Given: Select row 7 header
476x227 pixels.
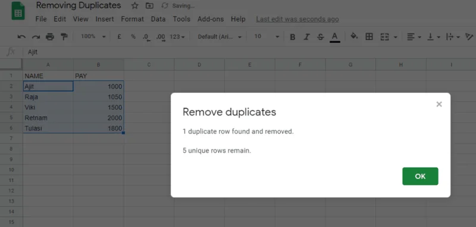Looking at the screenshot, I should point(11,139).
